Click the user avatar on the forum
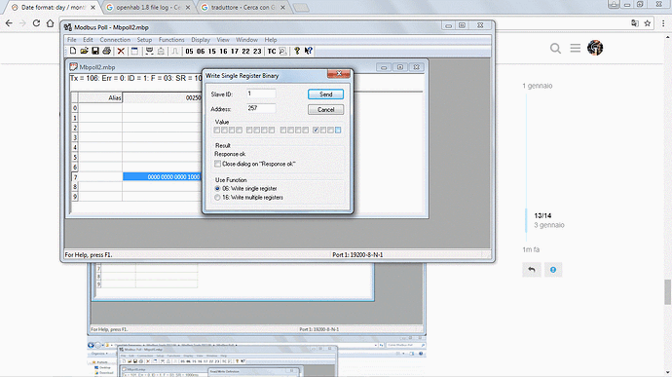The image size is (672, 377). (x=595, y=48)
